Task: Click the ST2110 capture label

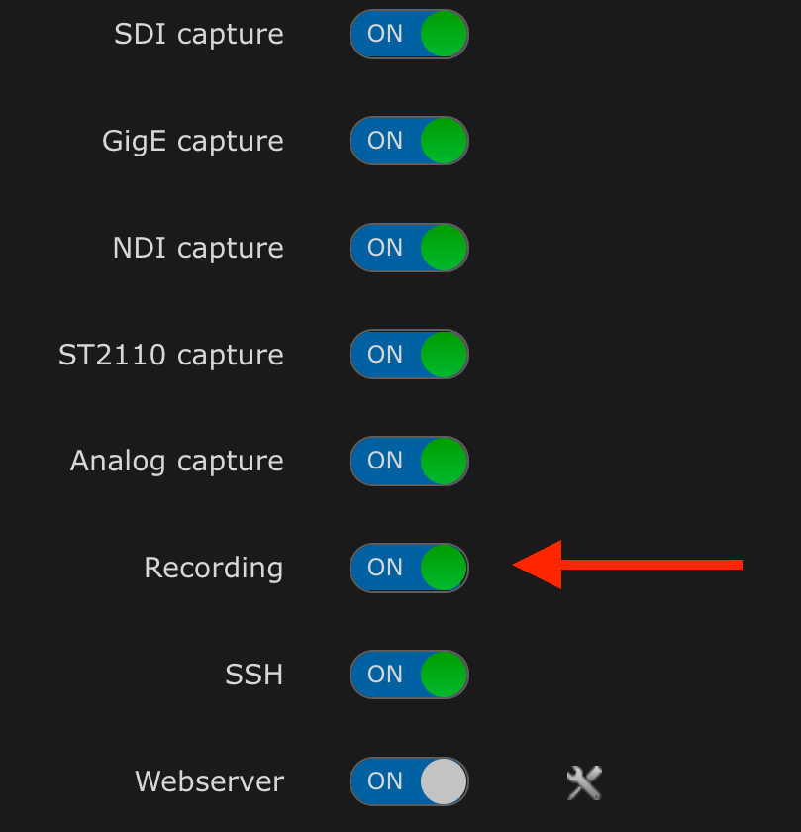Action: (171, 355)
